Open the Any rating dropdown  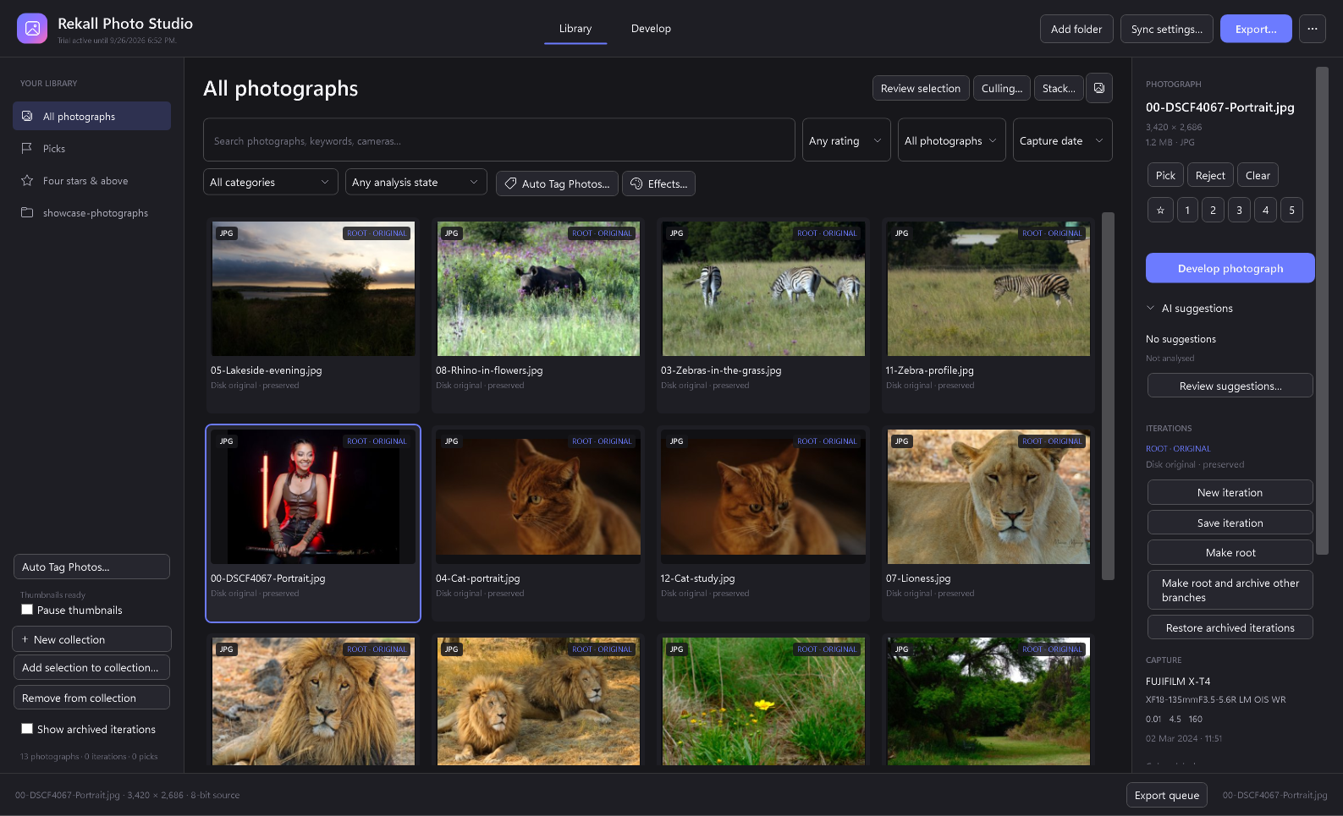(846, 140)
